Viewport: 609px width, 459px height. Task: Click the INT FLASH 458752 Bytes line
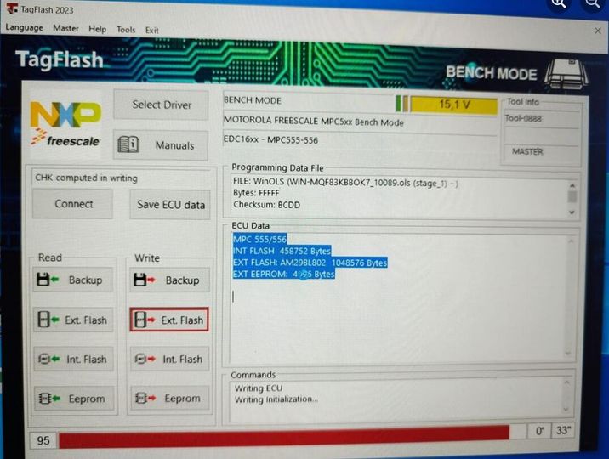click(x=282, y=251)
